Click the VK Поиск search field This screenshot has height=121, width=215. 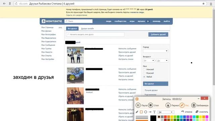click(x=78, y=21)
